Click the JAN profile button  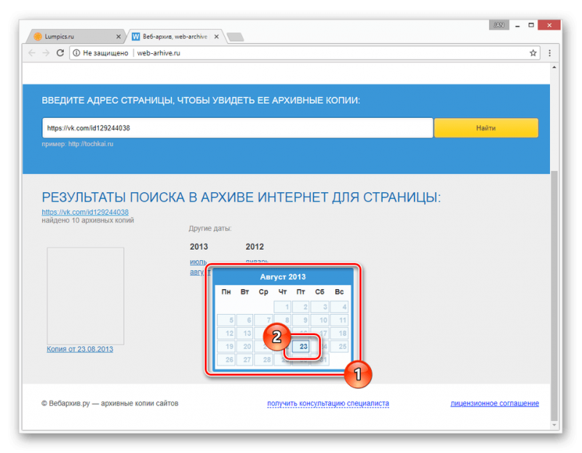[499, 25]
